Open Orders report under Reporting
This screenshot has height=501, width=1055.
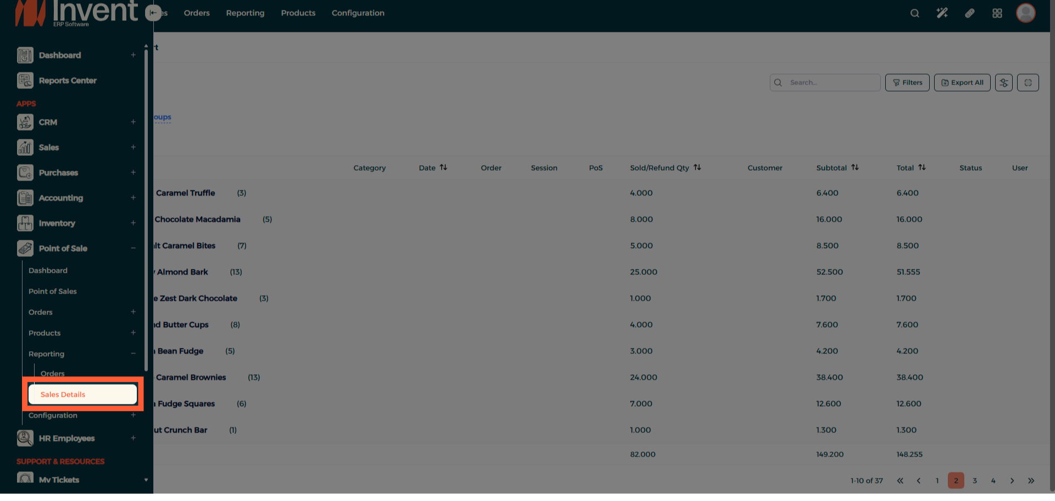coord(53,374)
